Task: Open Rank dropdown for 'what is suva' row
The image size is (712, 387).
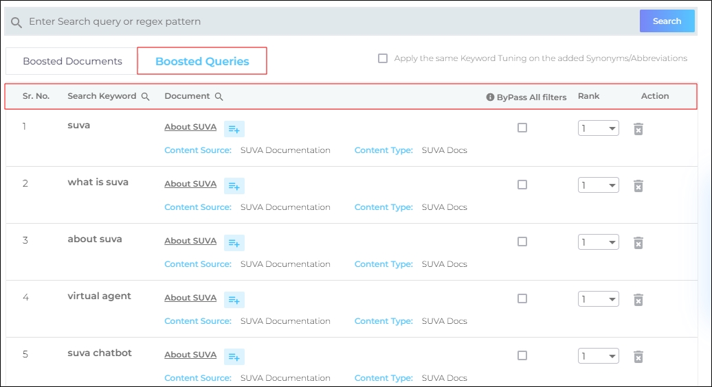Action: click(x=598, y=185)
